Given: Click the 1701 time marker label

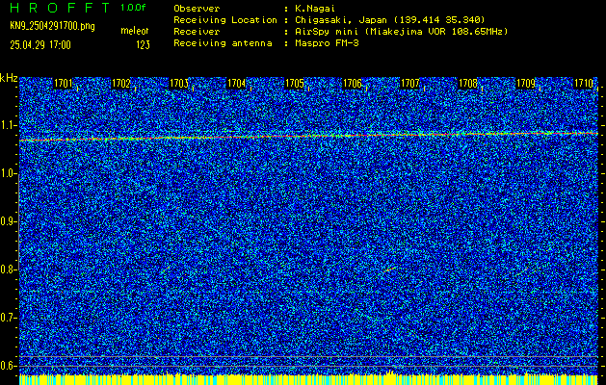Looking at the screenshot, I should tap(63, 84).
